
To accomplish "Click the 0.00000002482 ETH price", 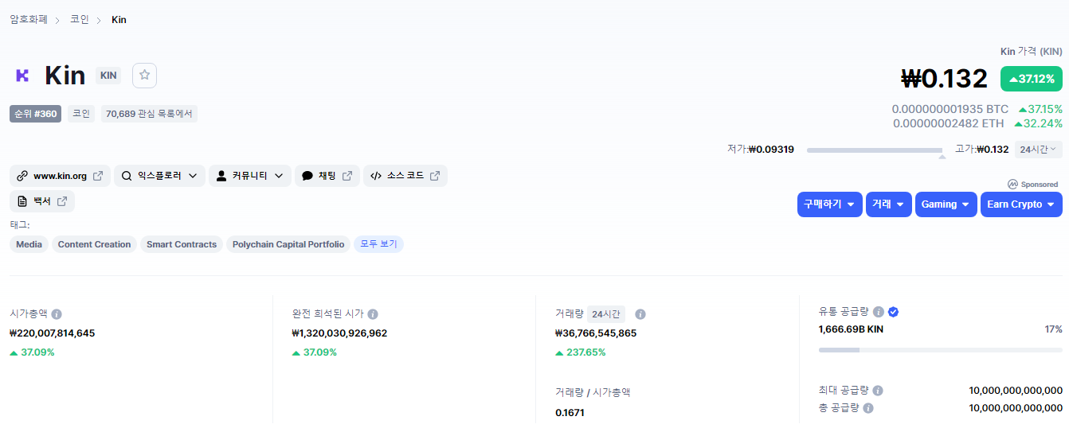I will click(x=949, y=123).
